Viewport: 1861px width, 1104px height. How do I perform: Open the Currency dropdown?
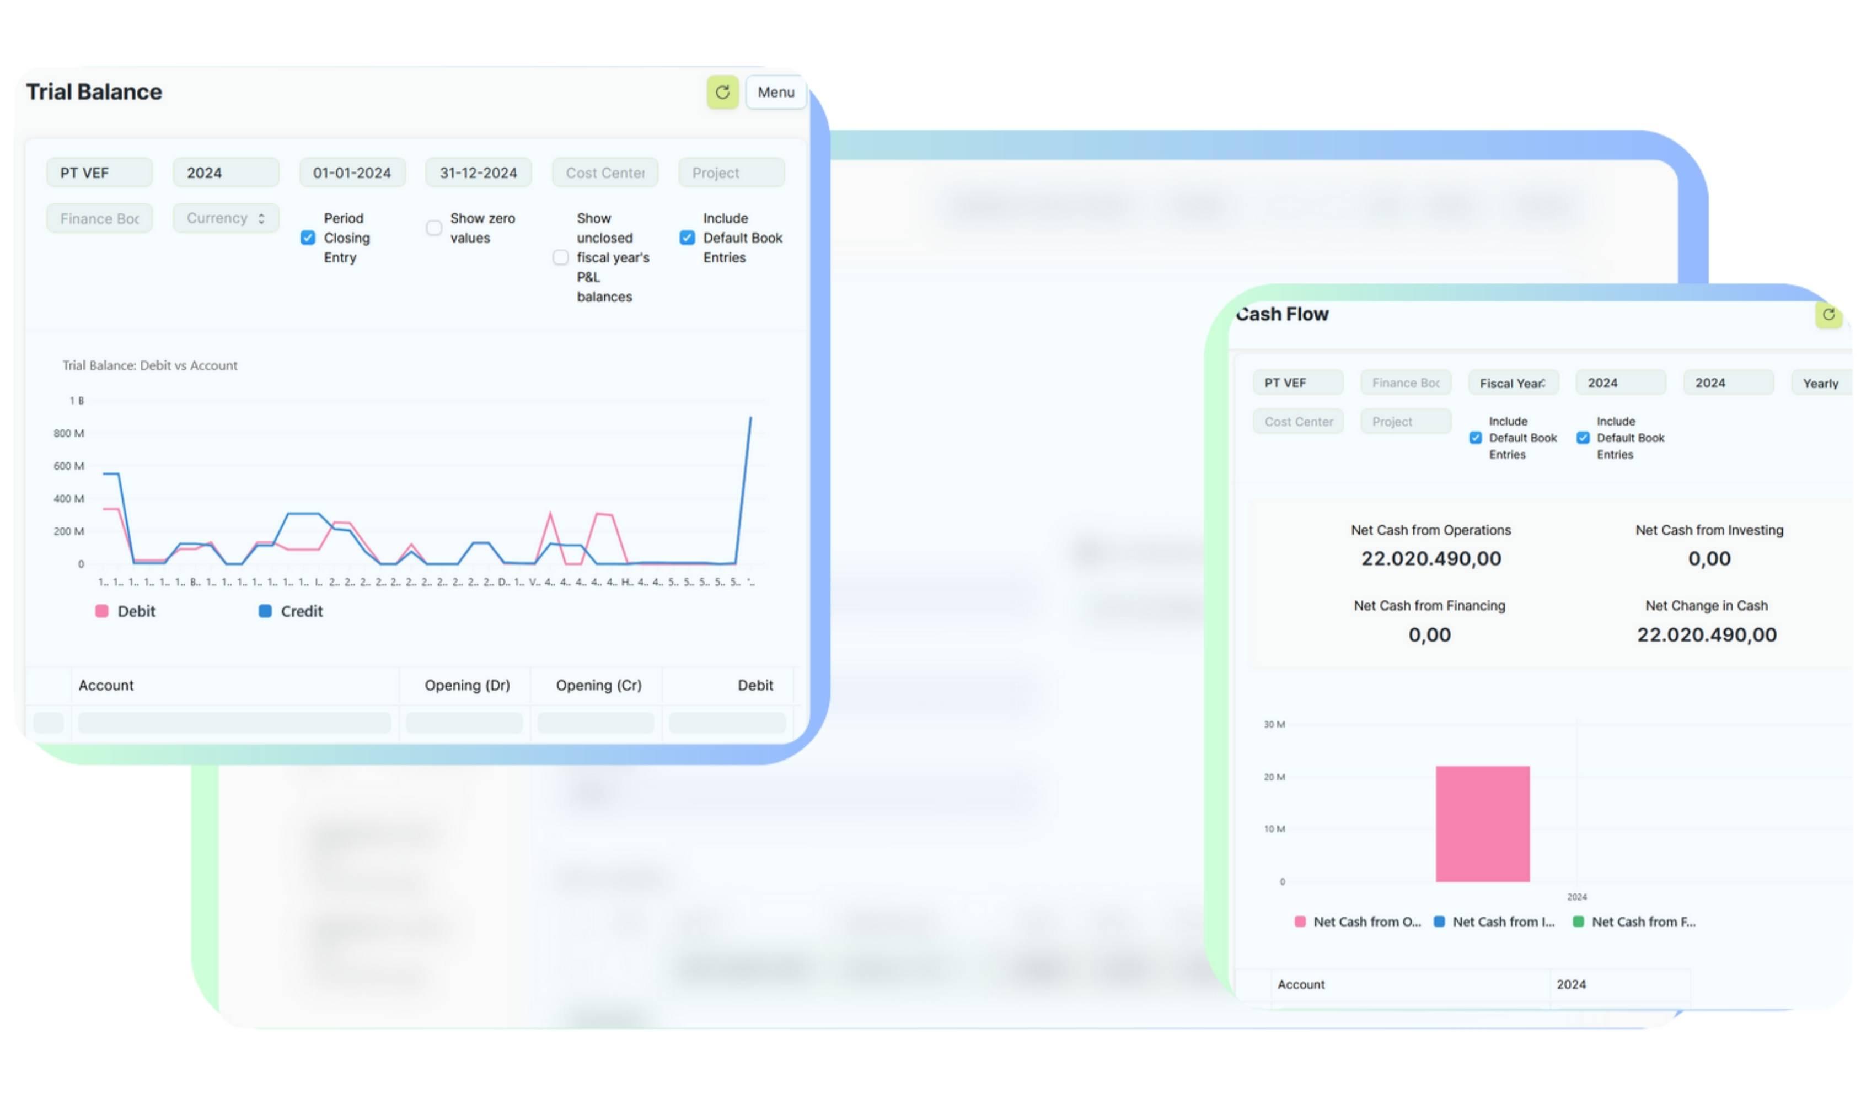226,218
